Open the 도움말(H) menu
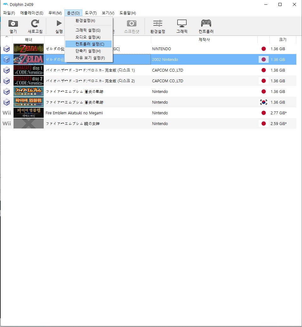The width and height of the screenshot is (302, 327). pyautogui.click(x=128, y=13)
